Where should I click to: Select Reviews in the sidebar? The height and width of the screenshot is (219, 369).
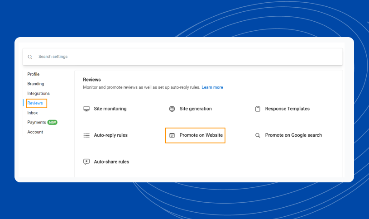[x=35, y=103]
